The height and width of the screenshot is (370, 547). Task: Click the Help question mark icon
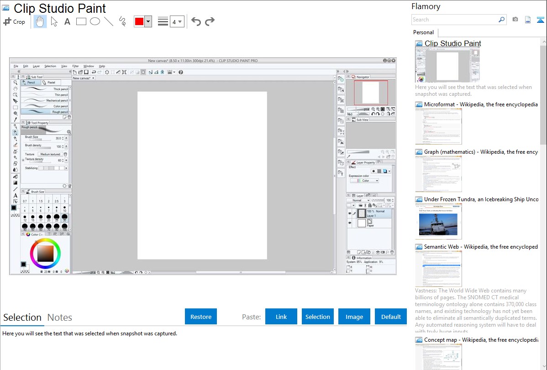[181, 72]
